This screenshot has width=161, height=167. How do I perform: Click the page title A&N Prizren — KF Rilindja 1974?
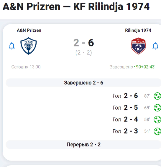point(76,6)
